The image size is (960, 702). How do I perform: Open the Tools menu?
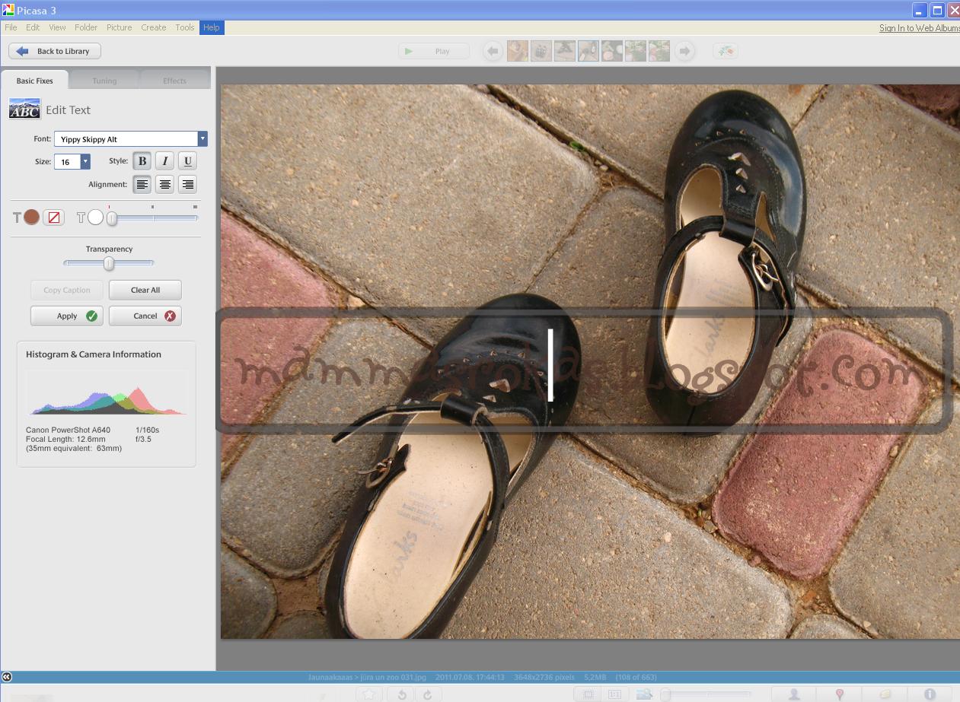click(185, 27)
